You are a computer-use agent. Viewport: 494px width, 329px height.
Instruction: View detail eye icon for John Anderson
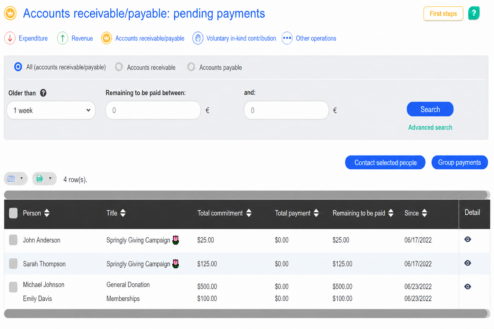coord(468,239)
